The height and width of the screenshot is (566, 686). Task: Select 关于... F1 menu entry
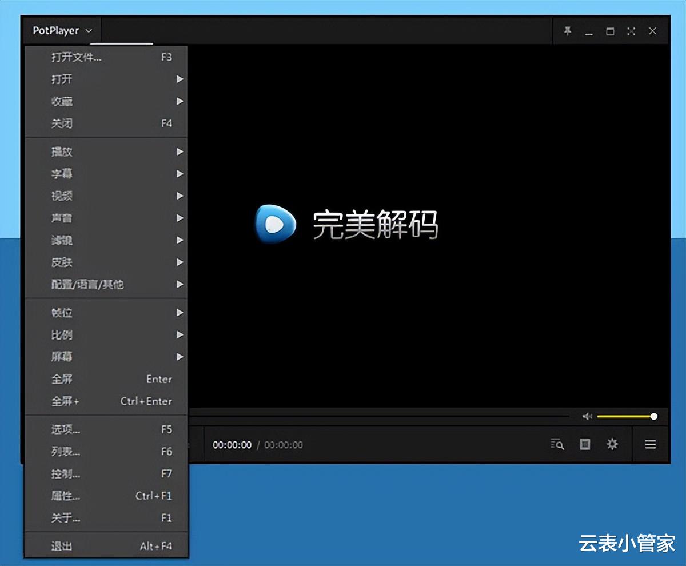106,518
